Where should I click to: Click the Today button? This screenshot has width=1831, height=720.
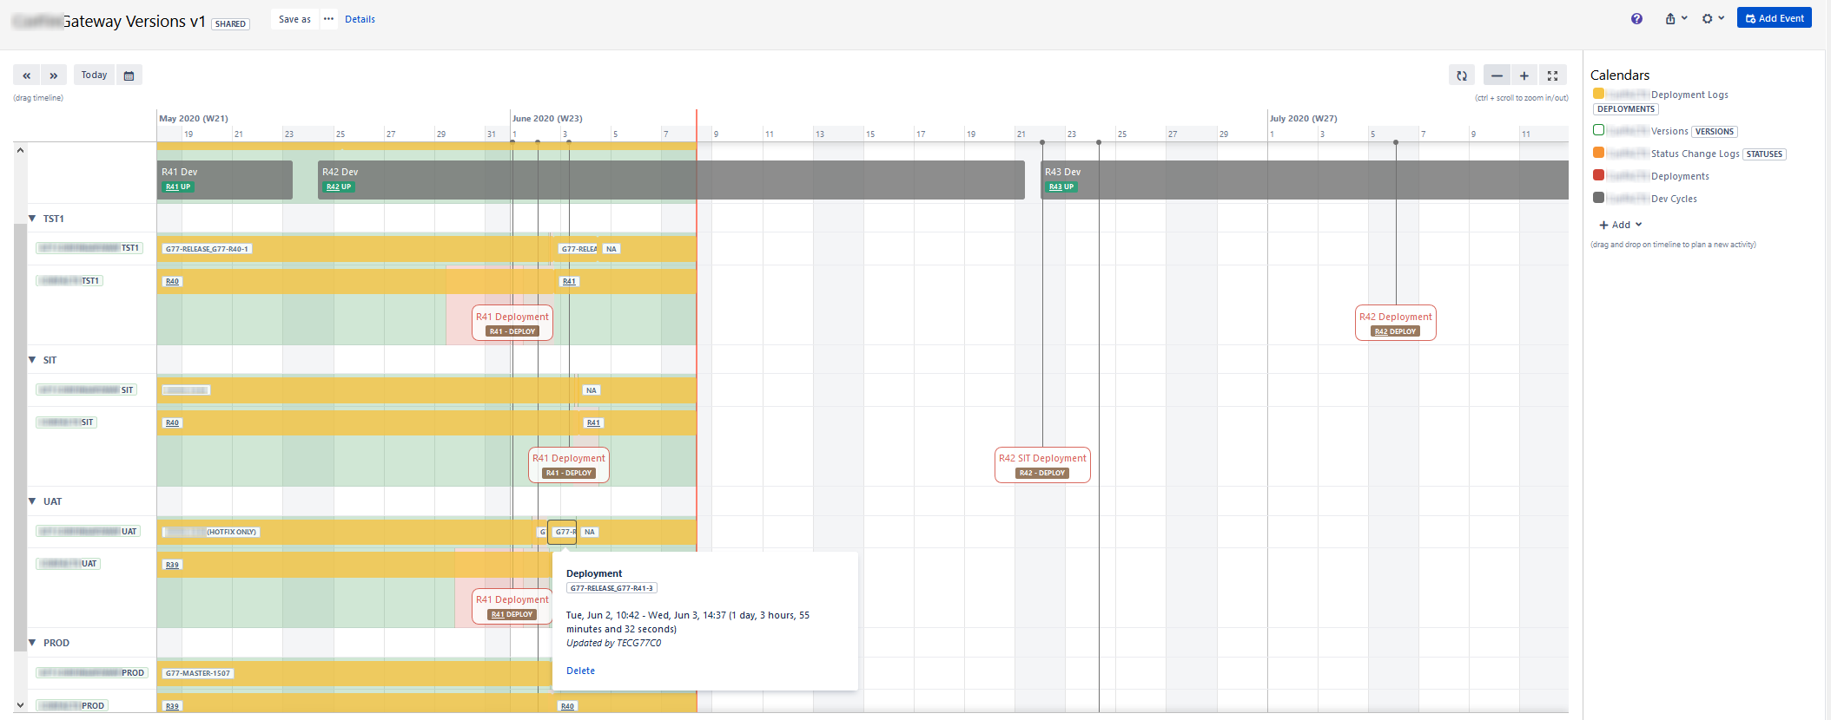click(94, 75)
